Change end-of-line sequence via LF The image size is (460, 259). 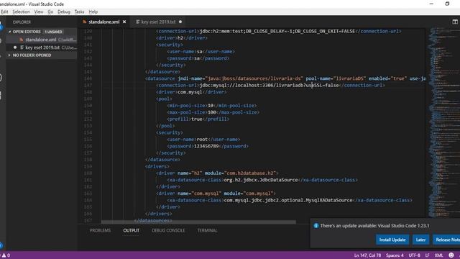427,255
